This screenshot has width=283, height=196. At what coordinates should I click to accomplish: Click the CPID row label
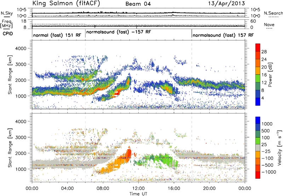click(x=8, y=34)
